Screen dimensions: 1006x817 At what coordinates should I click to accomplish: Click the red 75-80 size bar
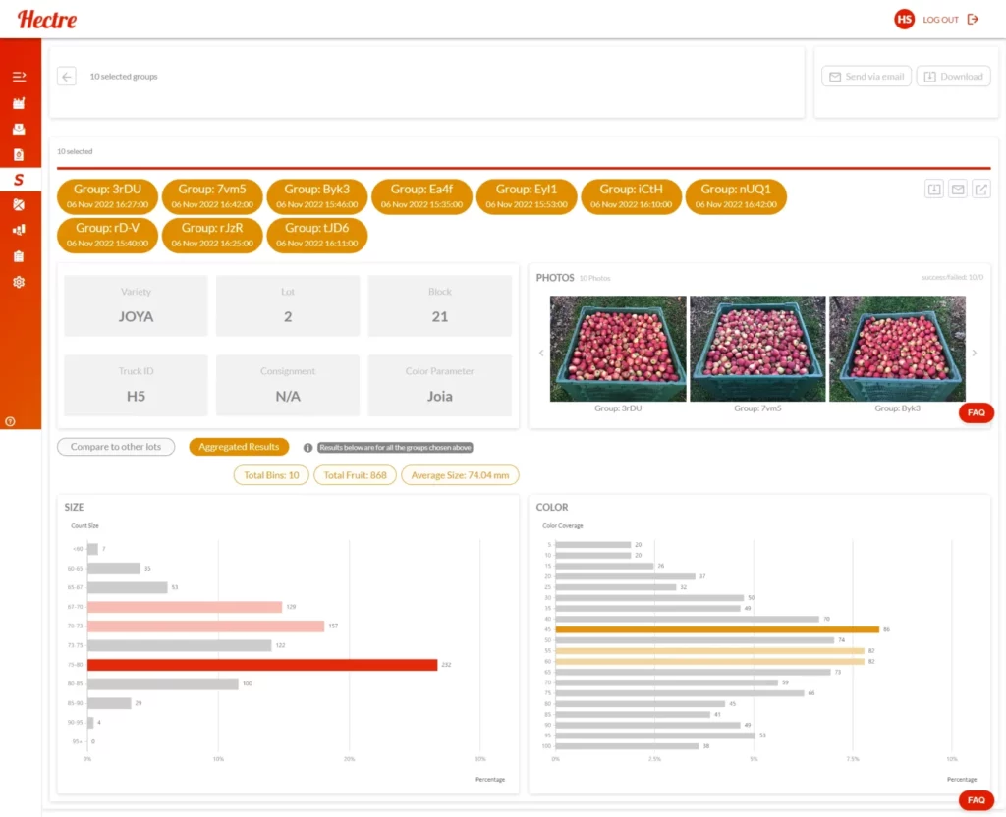262,665
